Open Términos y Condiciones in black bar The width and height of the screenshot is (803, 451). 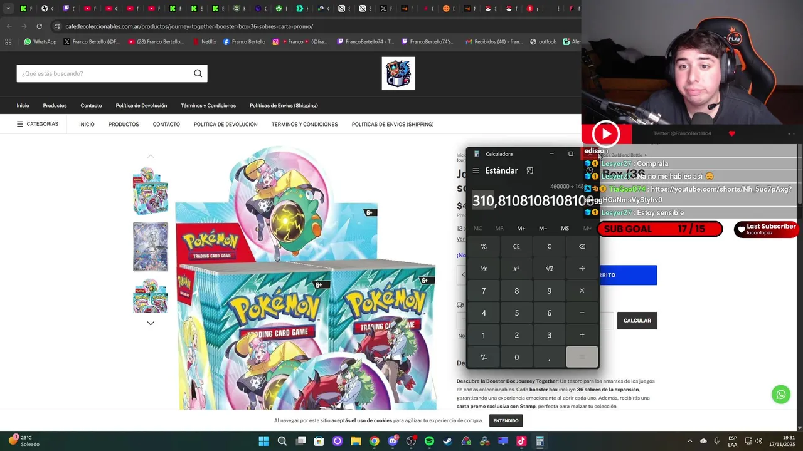[208, 105]
